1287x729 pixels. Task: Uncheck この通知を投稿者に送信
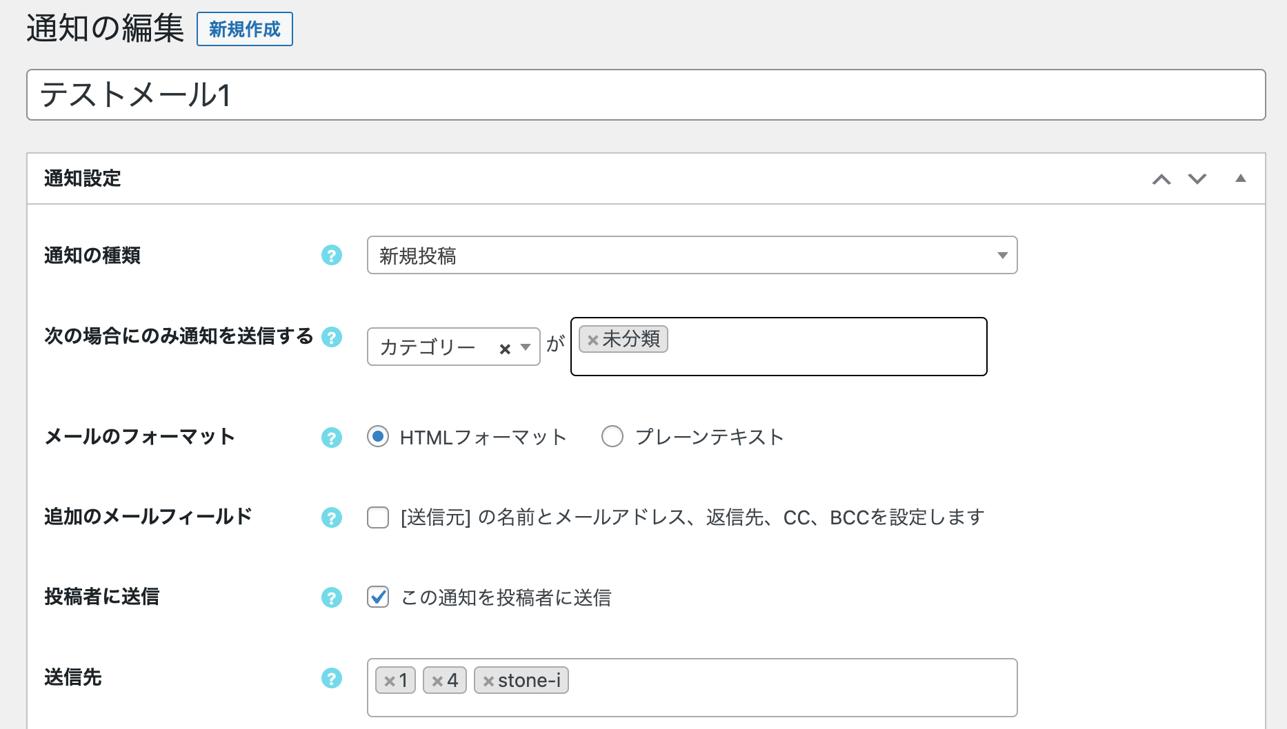[378, 597]
